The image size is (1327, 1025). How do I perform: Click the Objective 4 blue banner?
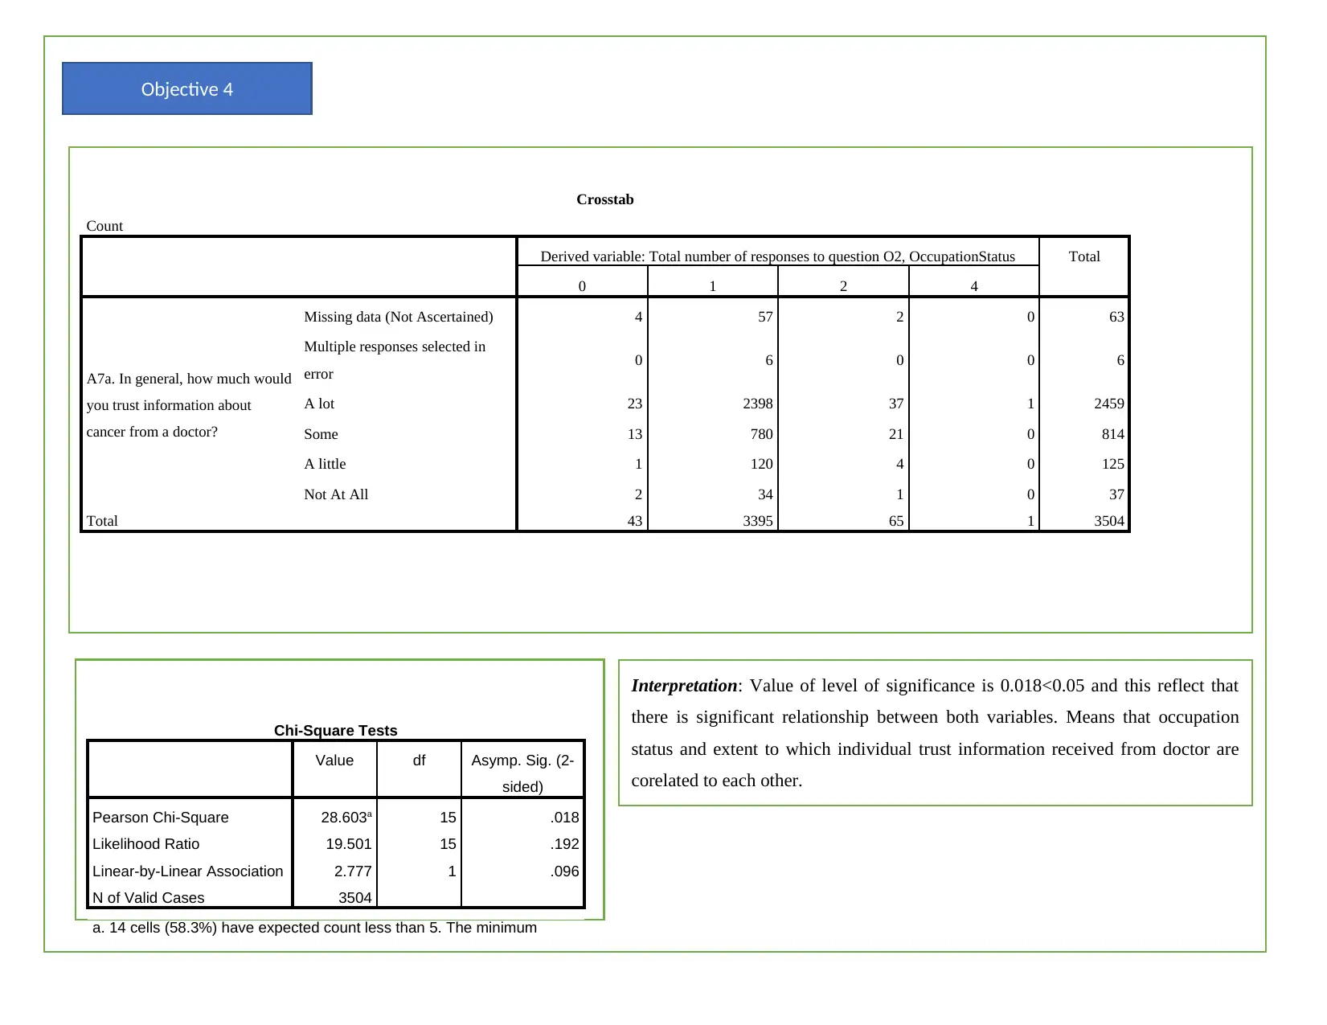[x=186, y=88]
